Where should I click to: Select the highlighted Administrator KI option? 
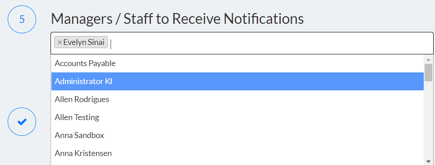[x=237, y=81]
